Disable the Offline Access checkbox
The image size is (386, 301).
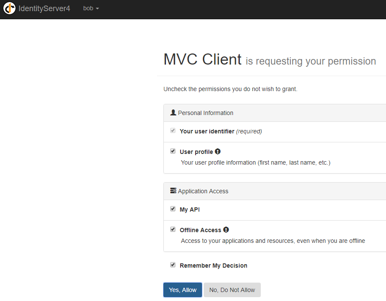173,229
